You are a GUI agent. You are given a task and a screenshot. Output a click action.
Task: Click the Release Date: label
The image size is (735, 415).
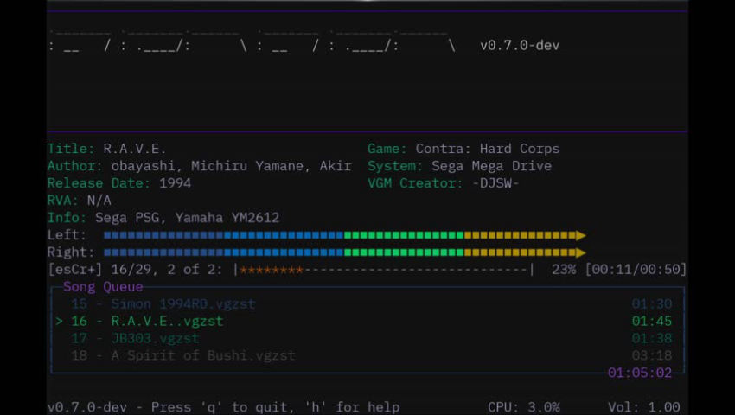(99, 183)
